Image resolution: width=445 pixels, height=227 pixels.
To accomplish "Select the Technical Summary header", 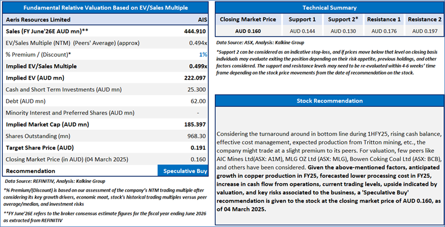I will point(329,8).
